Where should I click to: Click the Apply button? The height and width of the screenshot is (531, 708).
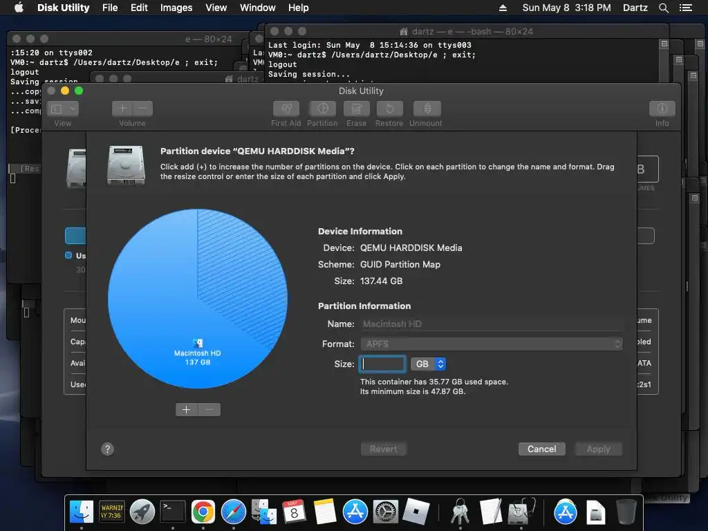pos(598,449)
